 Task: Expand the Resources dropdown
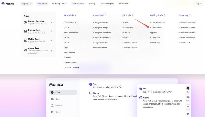[125, 4]
